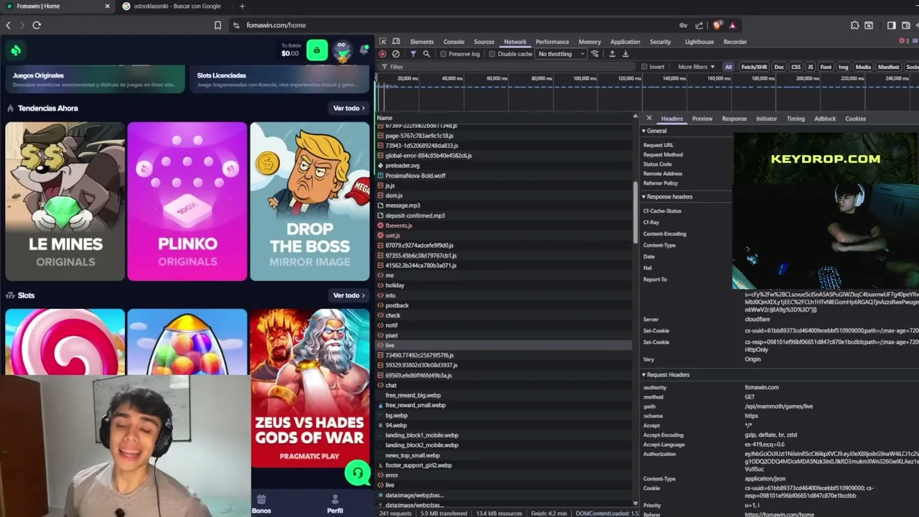Close the request details pane
The height and width of the screenshot is (517, 919).
pos(649,118)
